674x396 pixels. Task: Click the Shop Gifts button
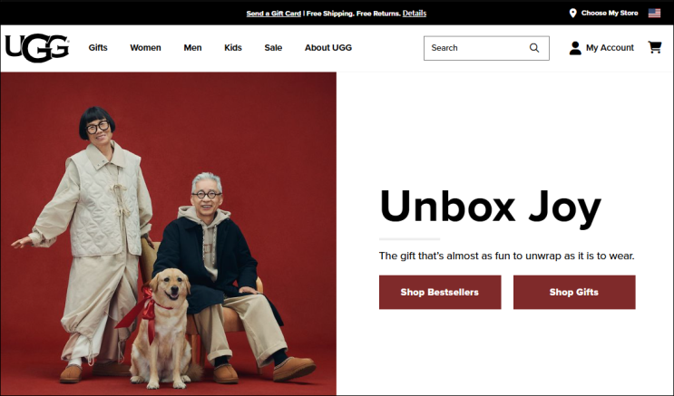point(574,292)
